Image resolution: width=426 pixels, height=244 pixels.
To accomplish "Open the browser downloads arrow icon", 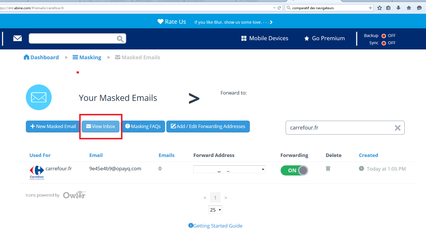I will click(x=398, y=8).
